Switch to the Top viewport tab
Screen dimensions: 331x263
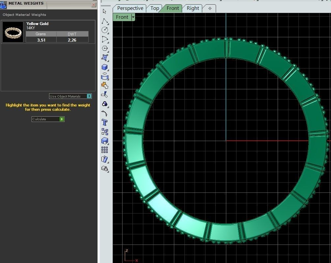(154, 8)
